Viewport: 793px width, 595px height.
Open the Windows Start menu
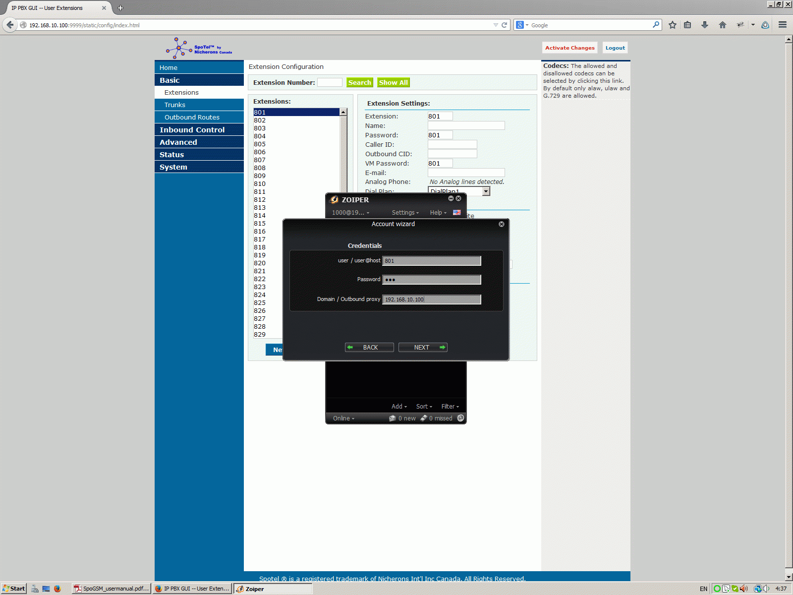(14, 589)
